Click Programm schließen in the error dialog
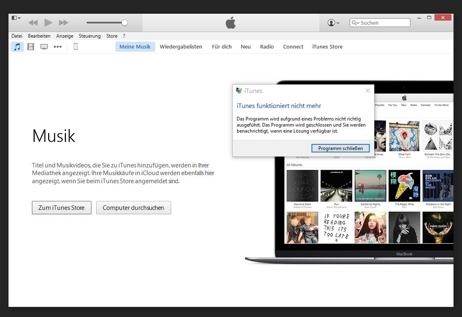 click(x=341, y=148)
